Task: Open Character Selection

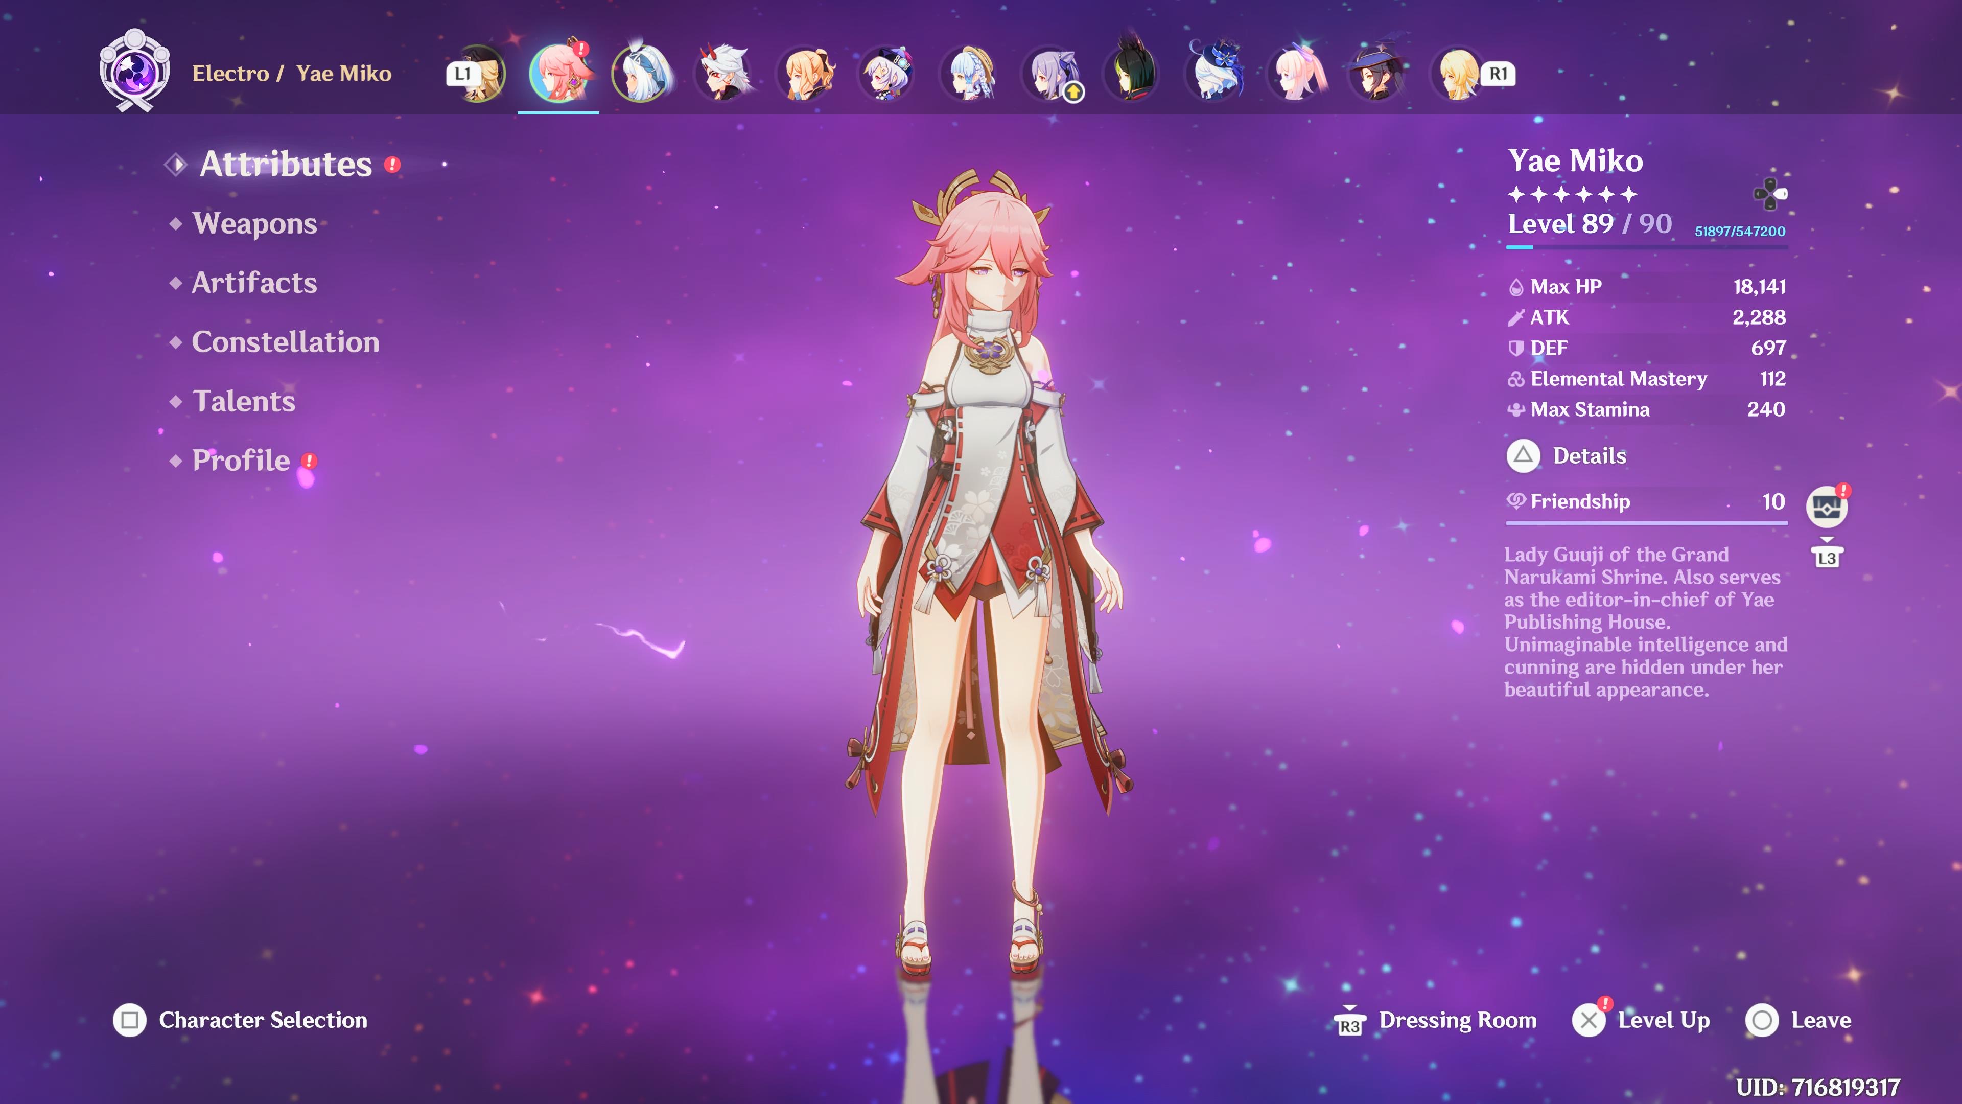Action: point(263,1020)
